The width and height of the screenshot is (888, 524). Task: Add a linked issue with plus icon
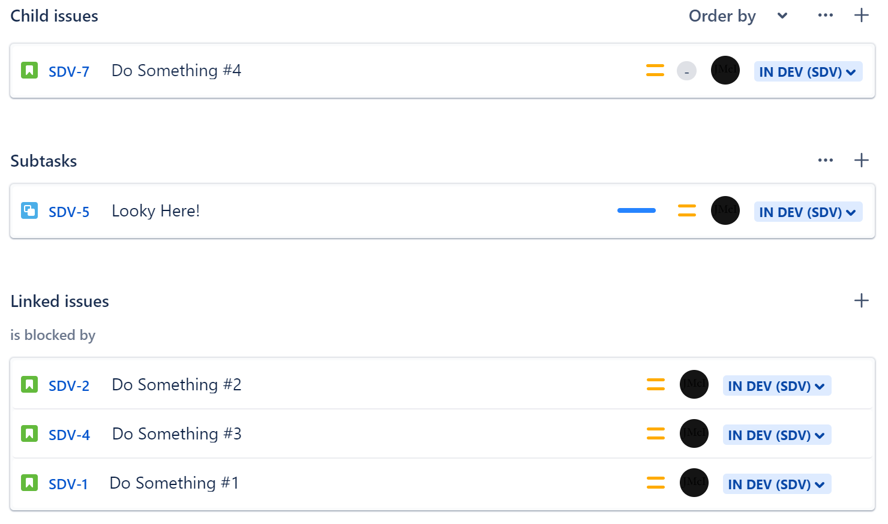pyautogui.click(x=862, y=300)
